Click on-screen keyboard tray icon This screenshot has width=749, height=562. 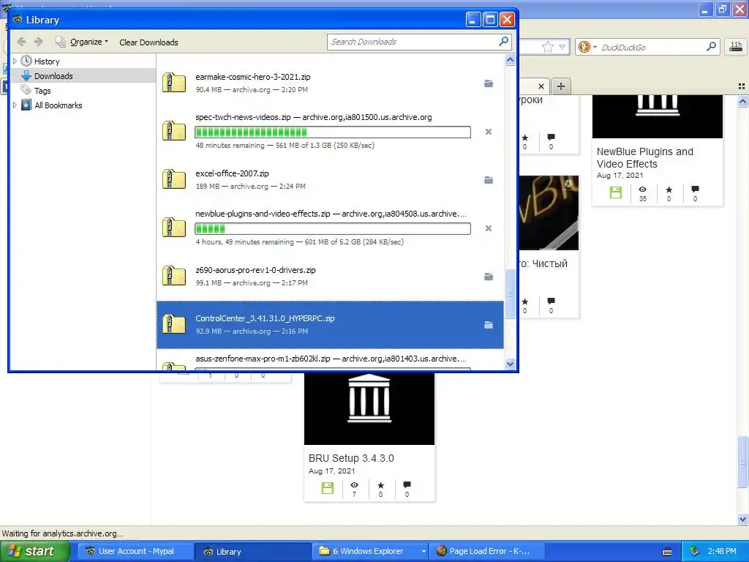[x=667, y=552]
